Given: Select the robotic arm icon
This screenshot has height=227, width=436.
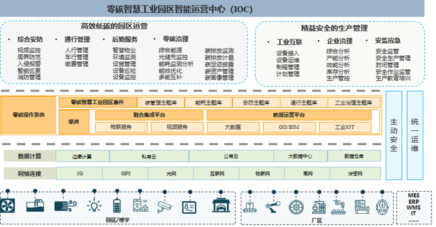Looking at the screenshot, I should [273, 206].
